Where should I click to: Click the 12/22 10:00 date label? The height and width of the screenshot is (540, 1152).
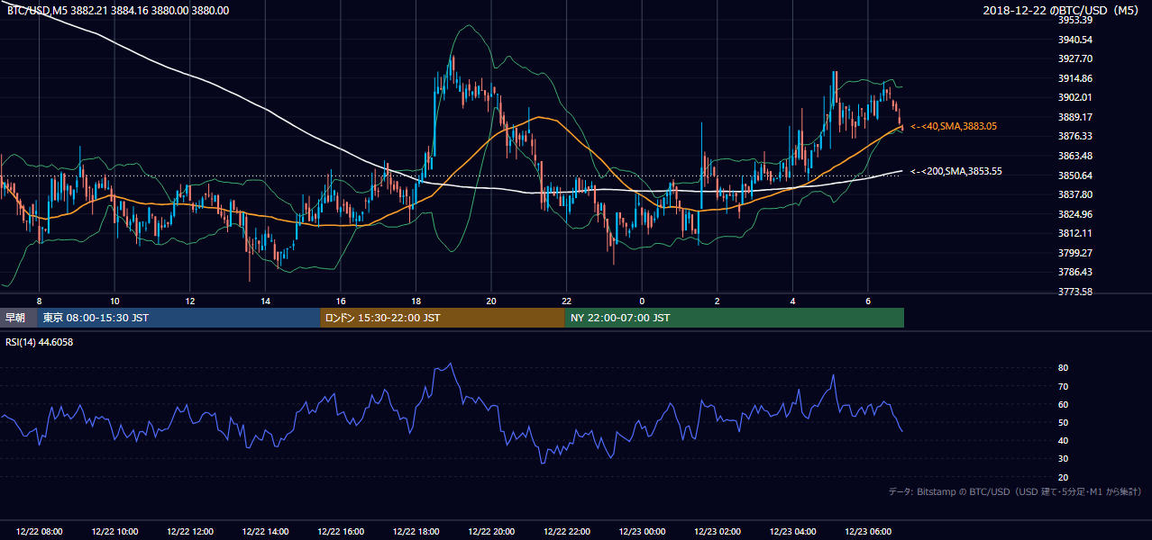click(x=115, y=532)
